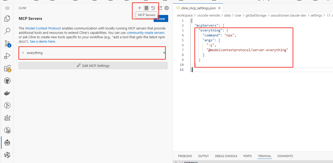Open the Explorer view in activity bar
Screen dimensions: 333x163
[7, 19]
